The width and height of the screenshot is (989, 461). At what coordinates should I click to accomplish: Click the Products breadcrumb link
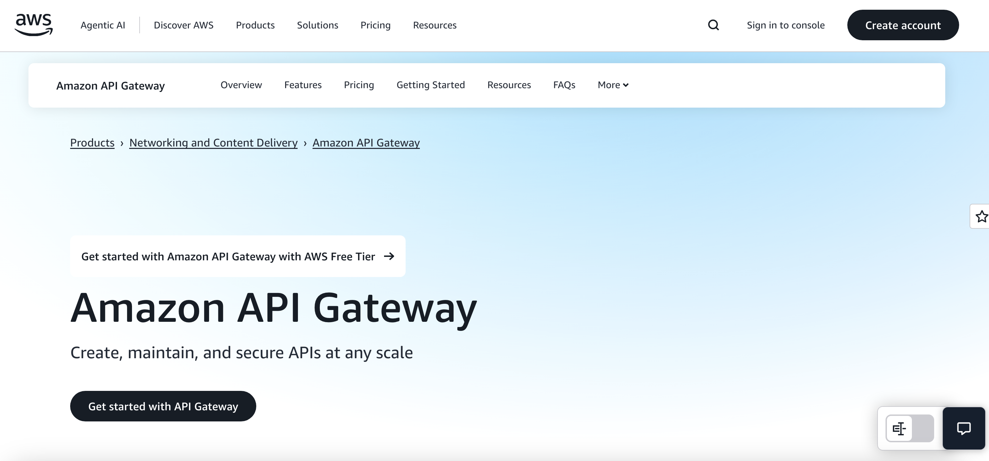[92, 142]
